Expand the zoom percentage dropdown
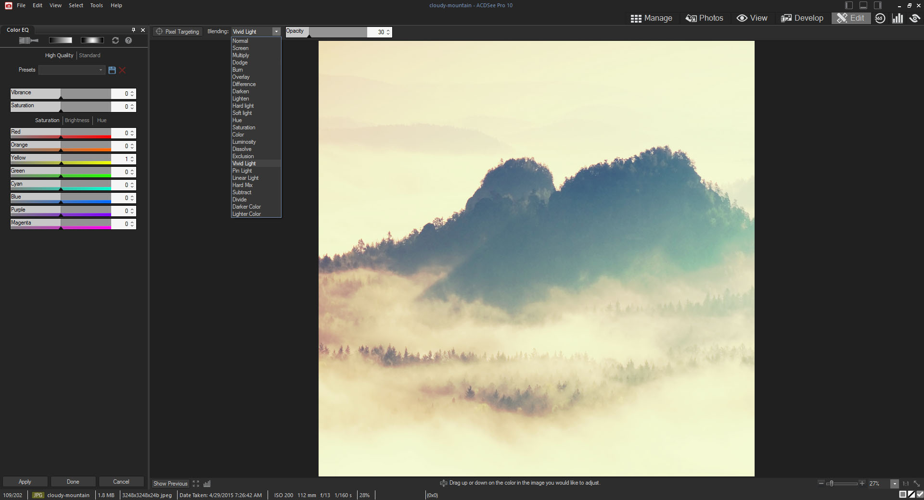924x500 pixels. [894, 484]
